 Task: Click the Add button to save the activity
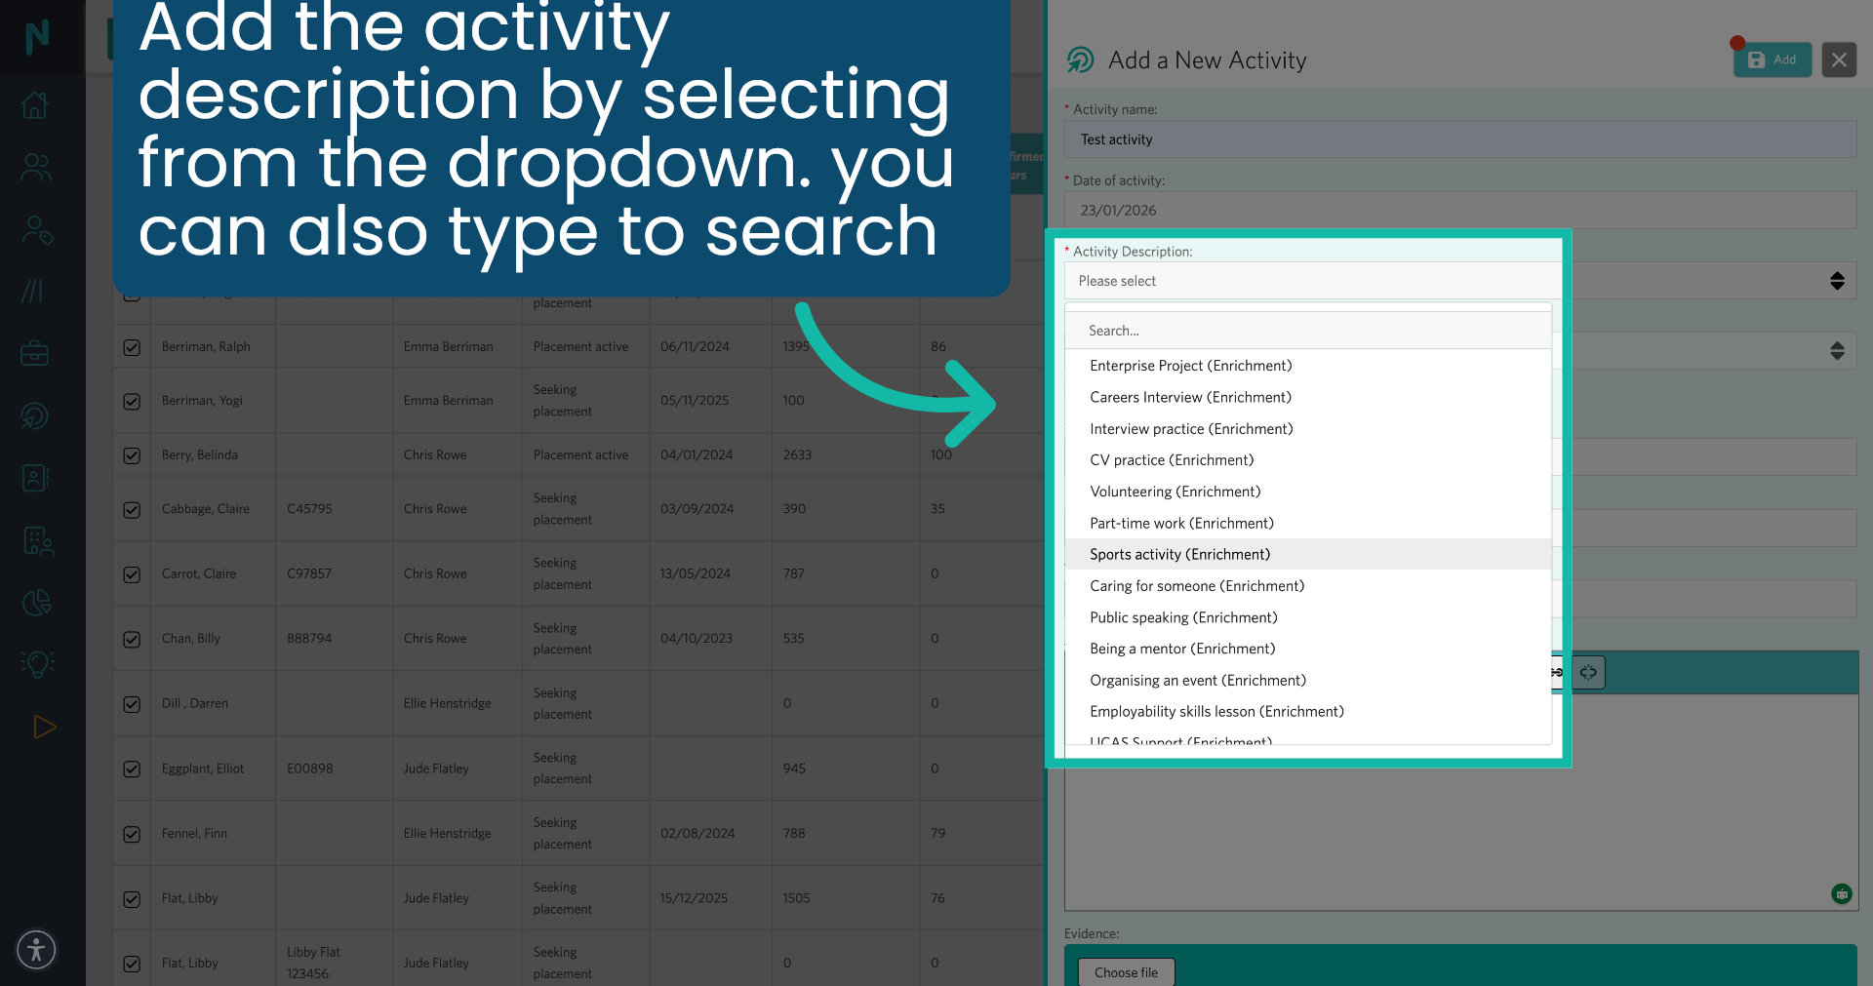[x=1773, y=59]
